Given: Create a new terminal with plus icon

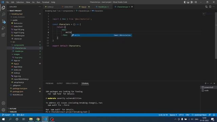Looking at the screenshot, I should [x=205, y=83].
